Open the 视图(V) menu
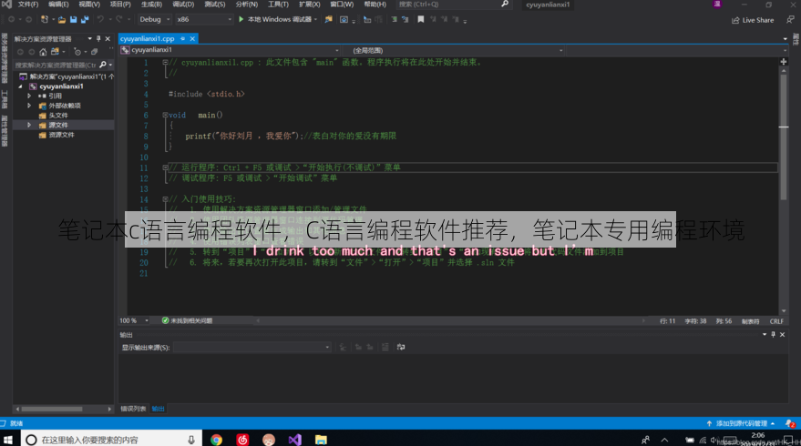The height and width of the screenshot is (446, 801). point(89,4)
